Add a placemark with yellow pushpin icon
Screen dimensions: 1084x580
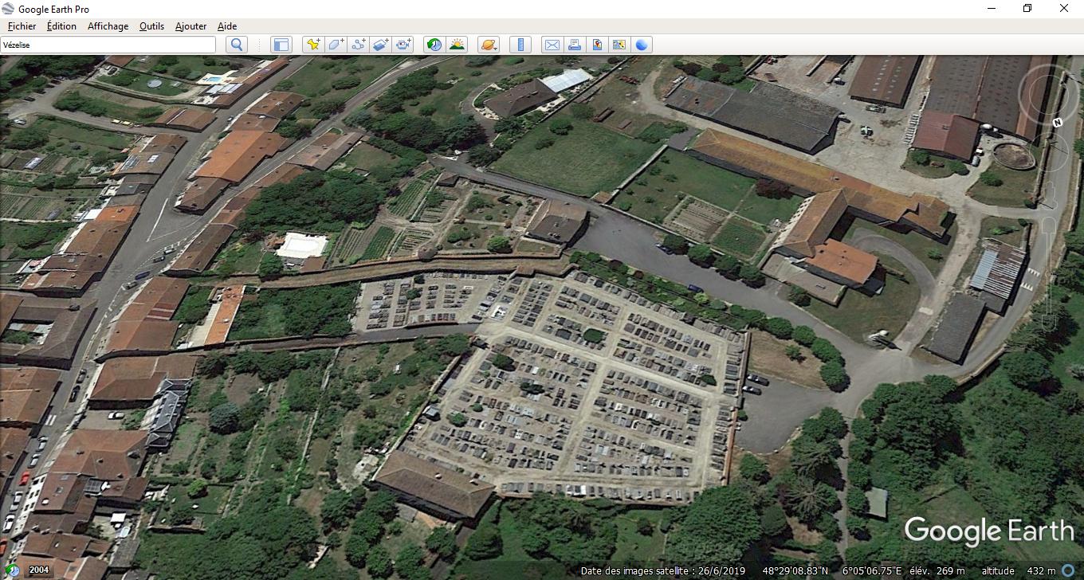click(x=313, y=45)
